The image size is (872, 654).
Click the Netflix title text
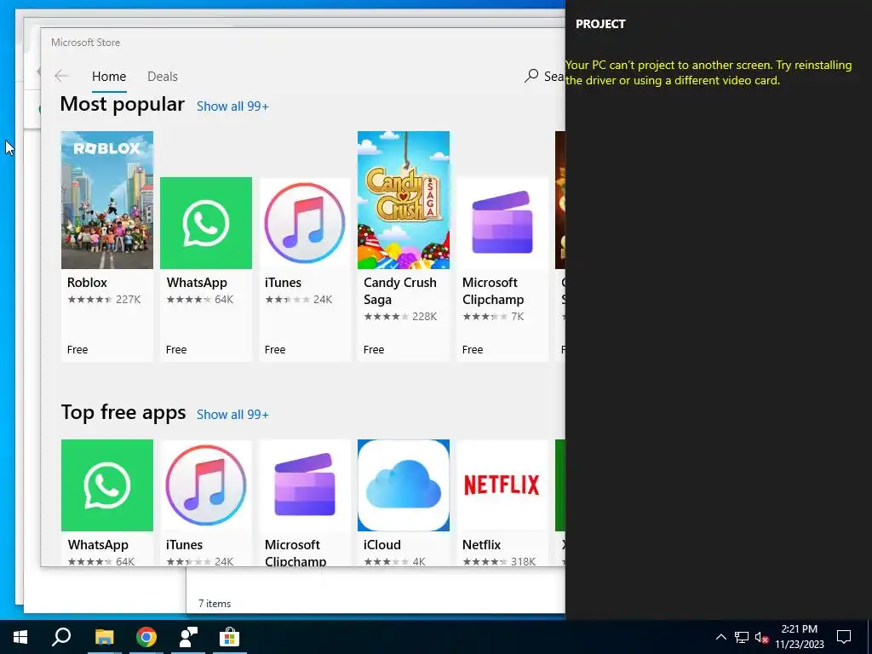coord(481,545)
